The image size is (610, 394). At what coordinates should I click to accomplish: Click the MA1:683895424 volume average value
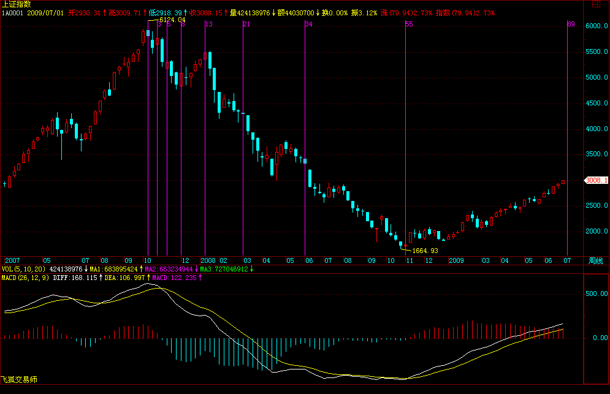pos(113,269)
